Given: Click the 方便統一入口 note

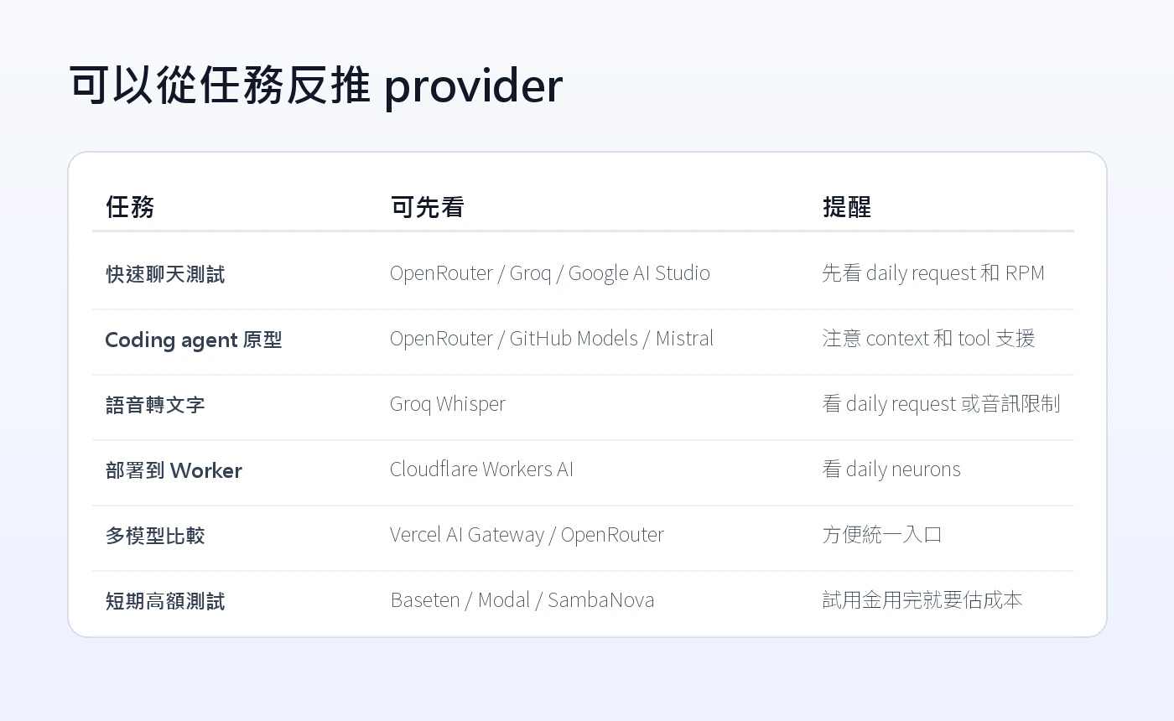Looking at the screenshot, I should click(x=882, y=535).
